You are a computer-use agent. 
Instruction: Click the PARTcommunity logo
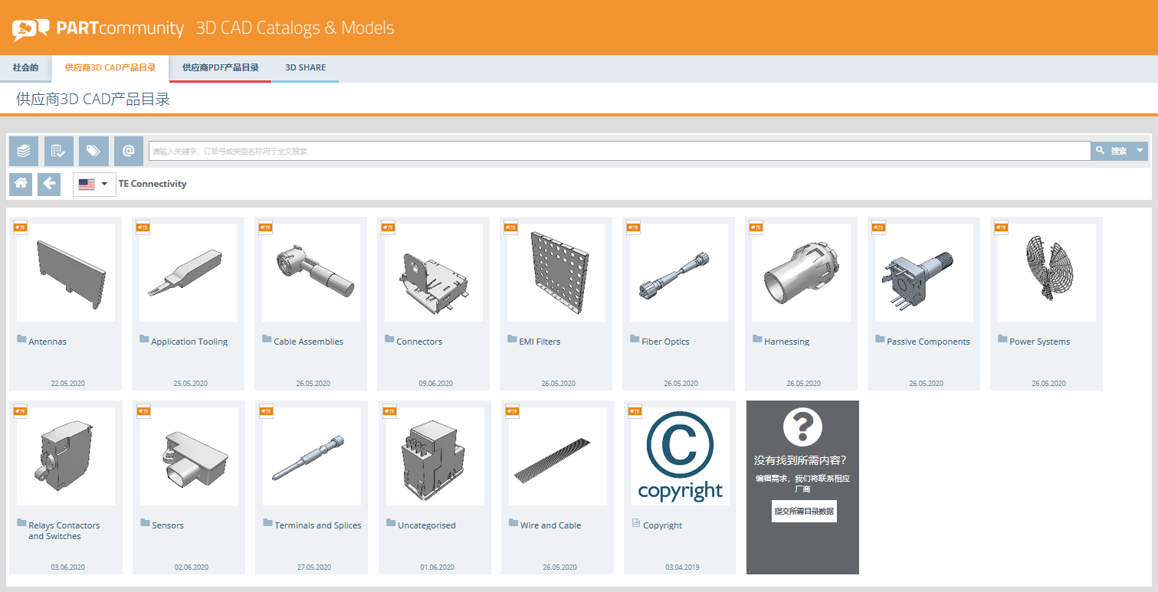pyautogui.click(x=98, y=29)
